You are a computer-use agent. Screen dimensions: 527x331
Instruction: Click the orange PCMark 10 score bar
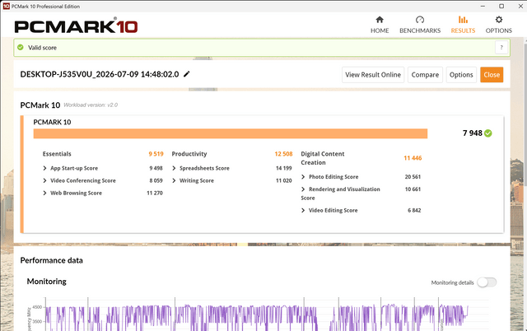(231, 133)
